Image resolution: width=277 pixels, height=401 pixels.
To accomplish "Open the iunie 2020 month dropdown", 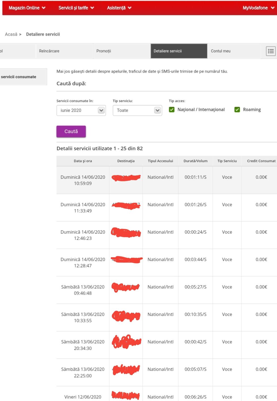I will [x=81, y=110].
